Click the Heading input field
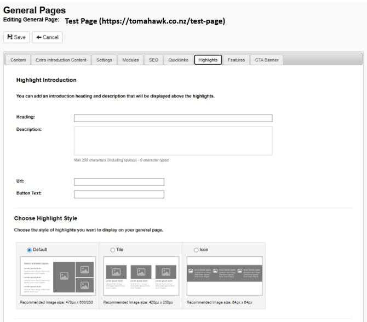367x322 pixels. pyautogui.click(x=173, y=118)
